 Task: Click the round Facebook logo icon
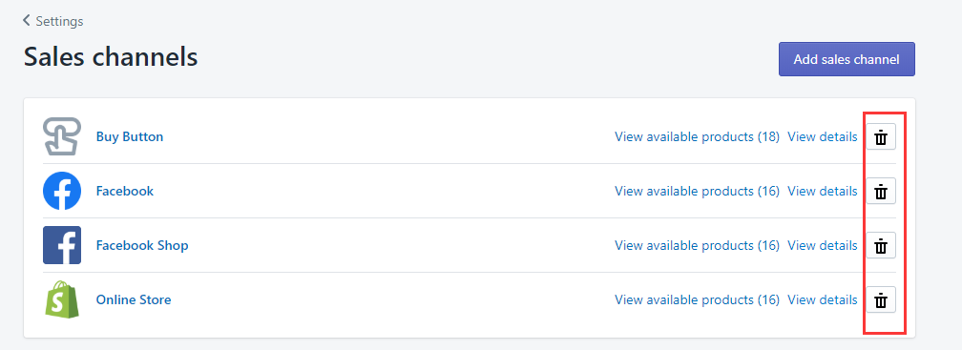pos(62,191)
